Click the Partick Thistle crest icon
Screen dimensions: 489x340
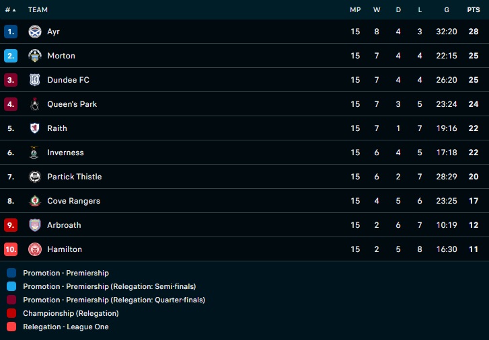pos(35,177)
